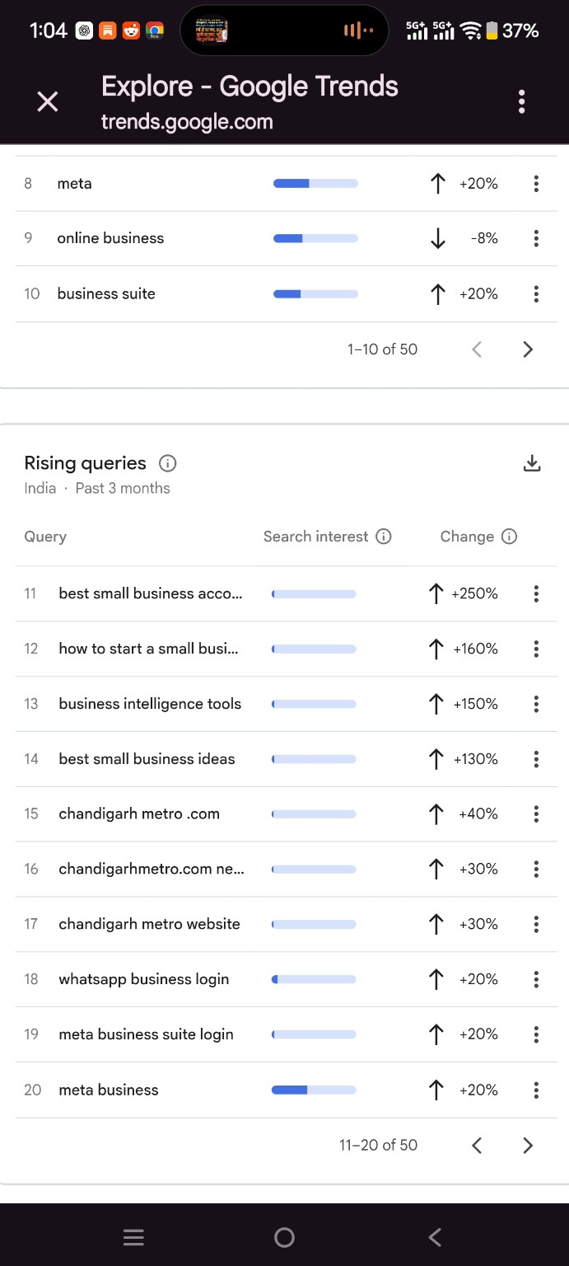Open the browser overflow menu in the header

coord(521,102)
